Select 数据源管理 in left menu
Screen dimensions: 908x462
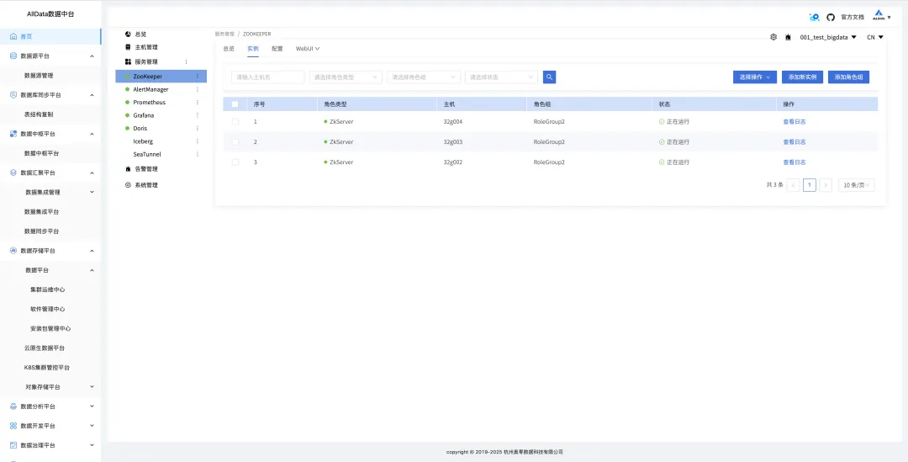[x=39, y=76]
